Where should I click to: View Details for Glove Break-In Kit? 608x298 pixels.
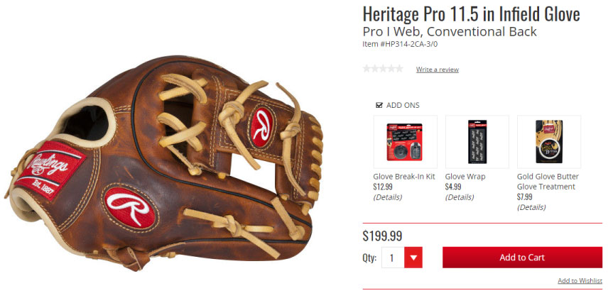(x=387, y=197)
